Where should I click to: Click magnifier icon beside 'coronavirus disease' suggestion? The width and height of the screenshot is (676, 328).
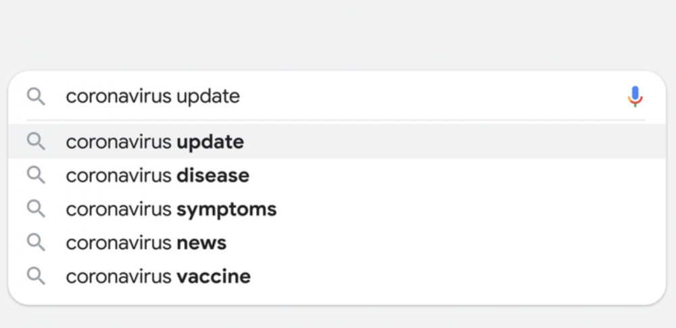click(36, 175)
